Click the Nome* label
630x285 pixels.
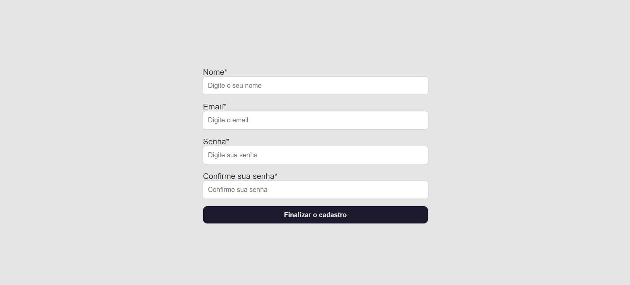click(x=215, y=72)
